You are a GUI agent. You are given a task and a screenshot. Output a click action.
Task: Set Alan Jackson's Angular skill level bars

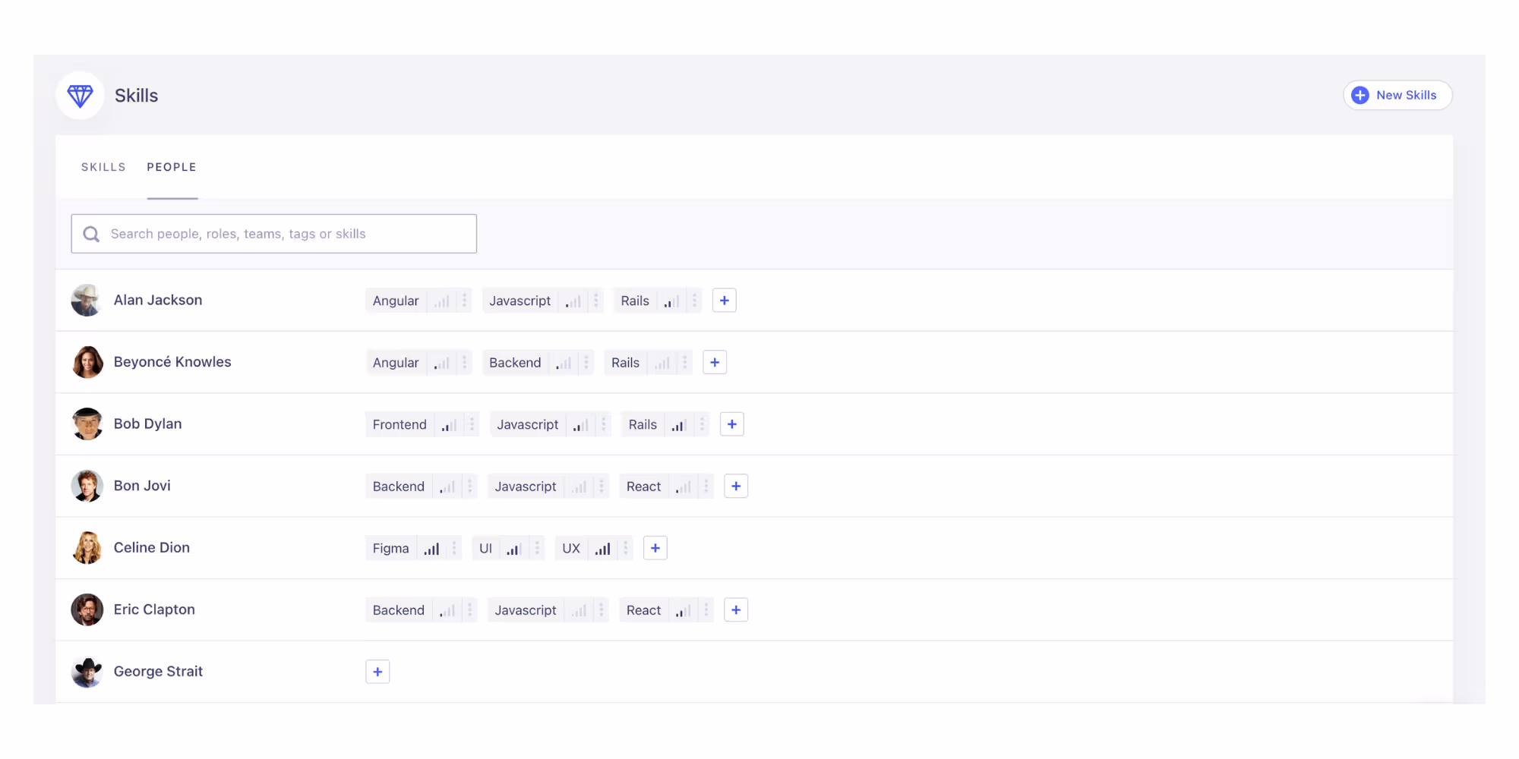[442, 301]
